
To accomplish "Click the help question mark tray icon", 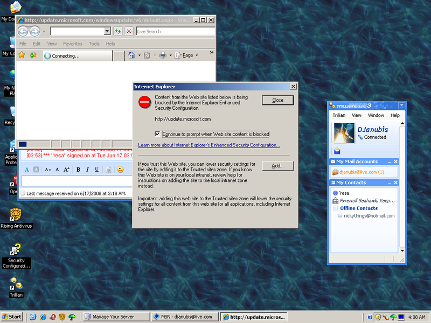I will coord(370,317).
